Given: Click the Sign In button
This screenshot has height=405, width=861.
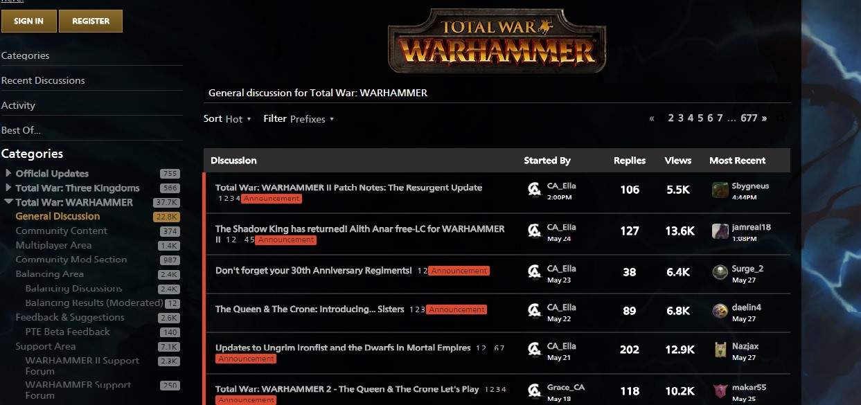Looking at the screenshot, I should [28, 21].
